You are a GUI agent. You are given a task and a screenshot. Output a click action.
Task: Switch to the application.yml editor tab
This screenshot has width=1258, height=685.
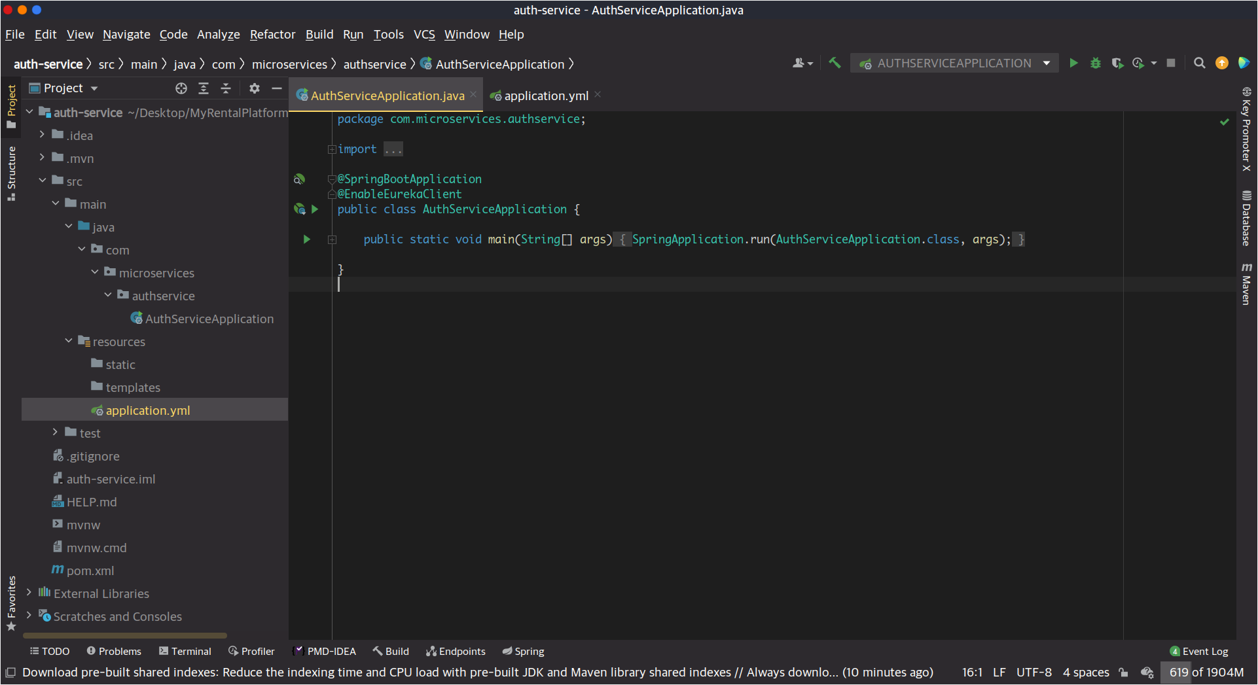[546, 96]
